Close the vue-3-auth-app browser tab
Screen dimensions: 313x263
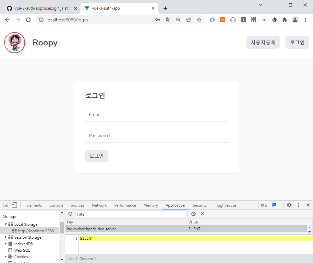tap(153, 8)
